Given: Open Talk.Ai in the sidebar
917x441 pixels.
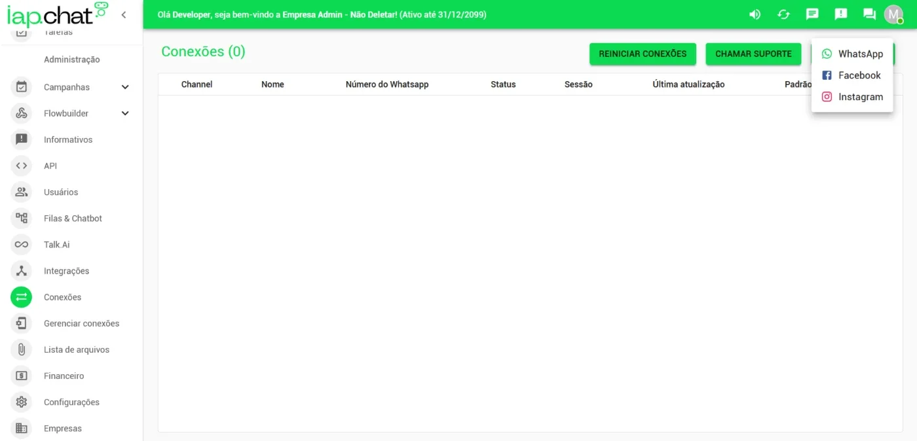Looking at the screenshot, I should (57, 244).
